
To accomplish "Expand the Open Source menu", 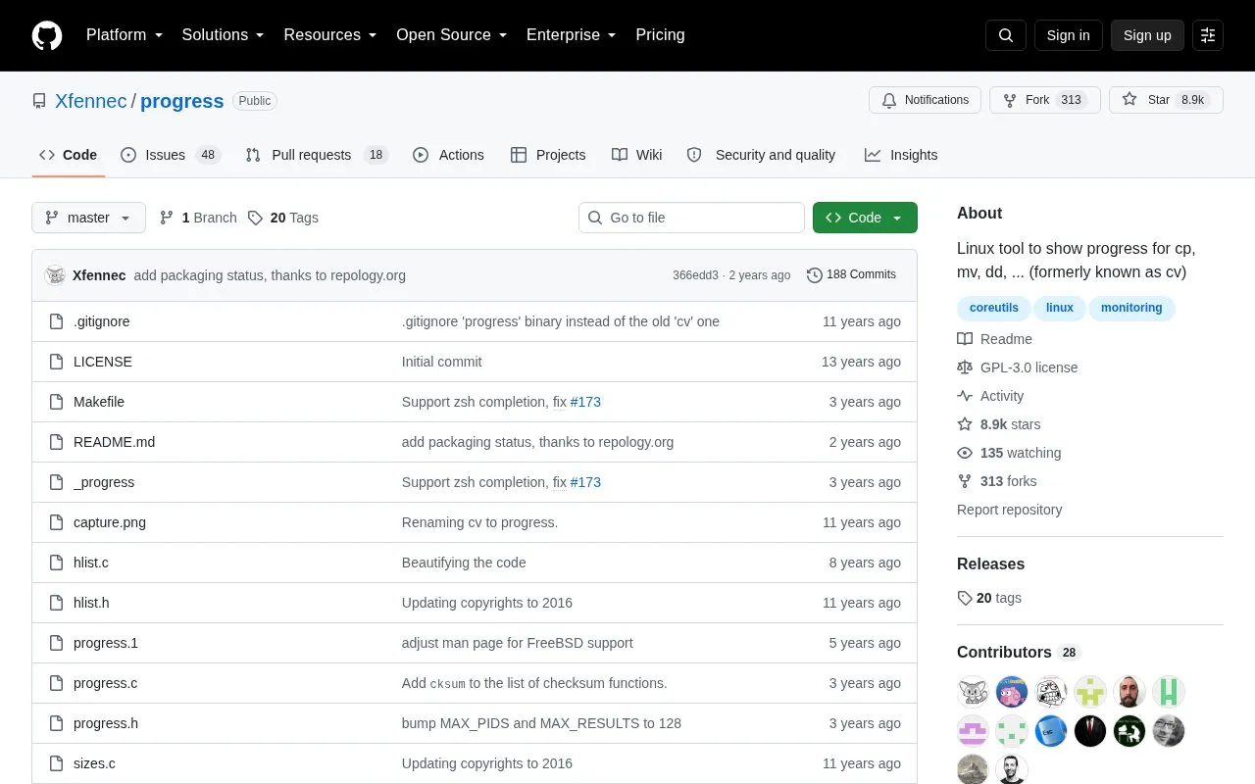I will (451, 35).
